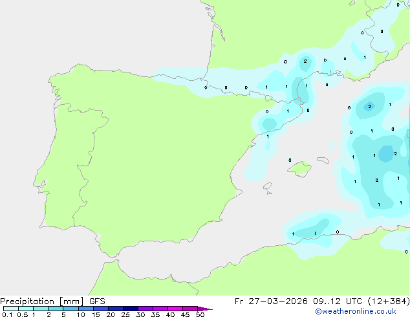
Task: Click the "50" legend scale label
Action: tap(200, 314)
